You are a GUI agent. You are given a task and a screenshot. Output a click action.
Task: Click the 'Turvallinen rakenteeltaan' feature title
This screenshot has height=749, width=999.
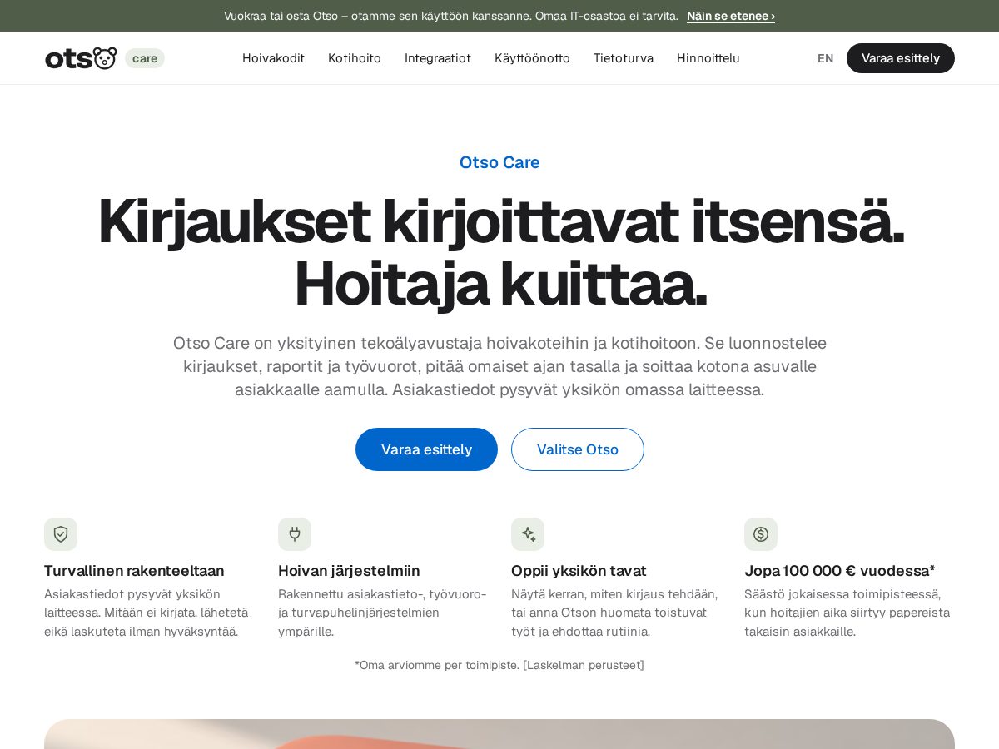(x=134, y=571)
